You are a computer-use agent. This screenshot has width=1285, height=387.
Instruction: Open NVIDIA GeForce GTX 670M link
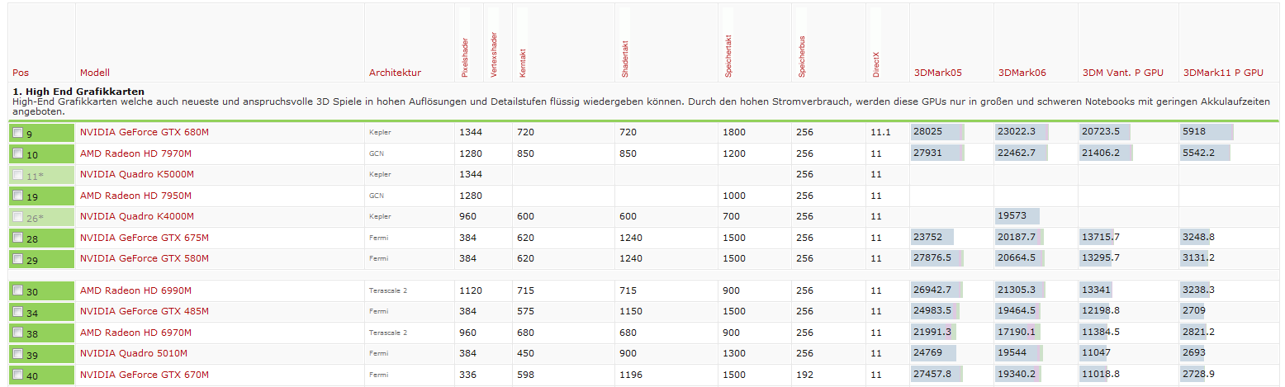click(144, 375)
